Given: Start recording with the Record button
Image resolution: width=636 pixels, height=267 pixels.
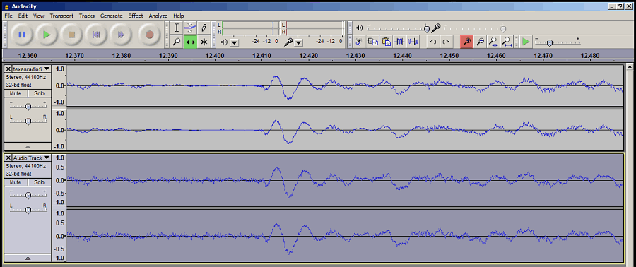Looking at the screenshot, I should [x=150, y=35].
